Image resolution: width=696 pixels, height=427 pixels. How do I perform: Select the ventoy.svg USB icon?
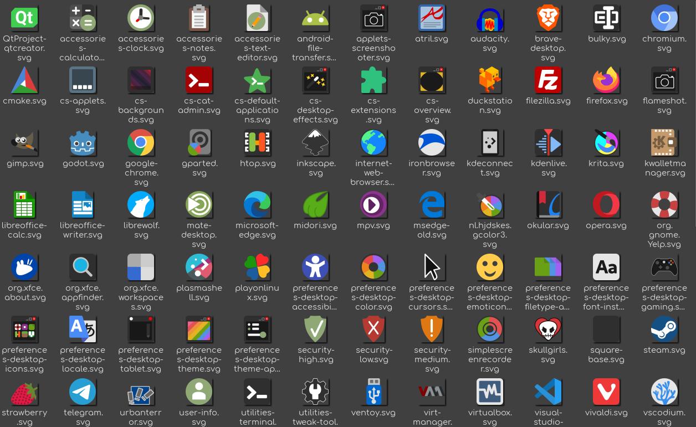(373, 392)
